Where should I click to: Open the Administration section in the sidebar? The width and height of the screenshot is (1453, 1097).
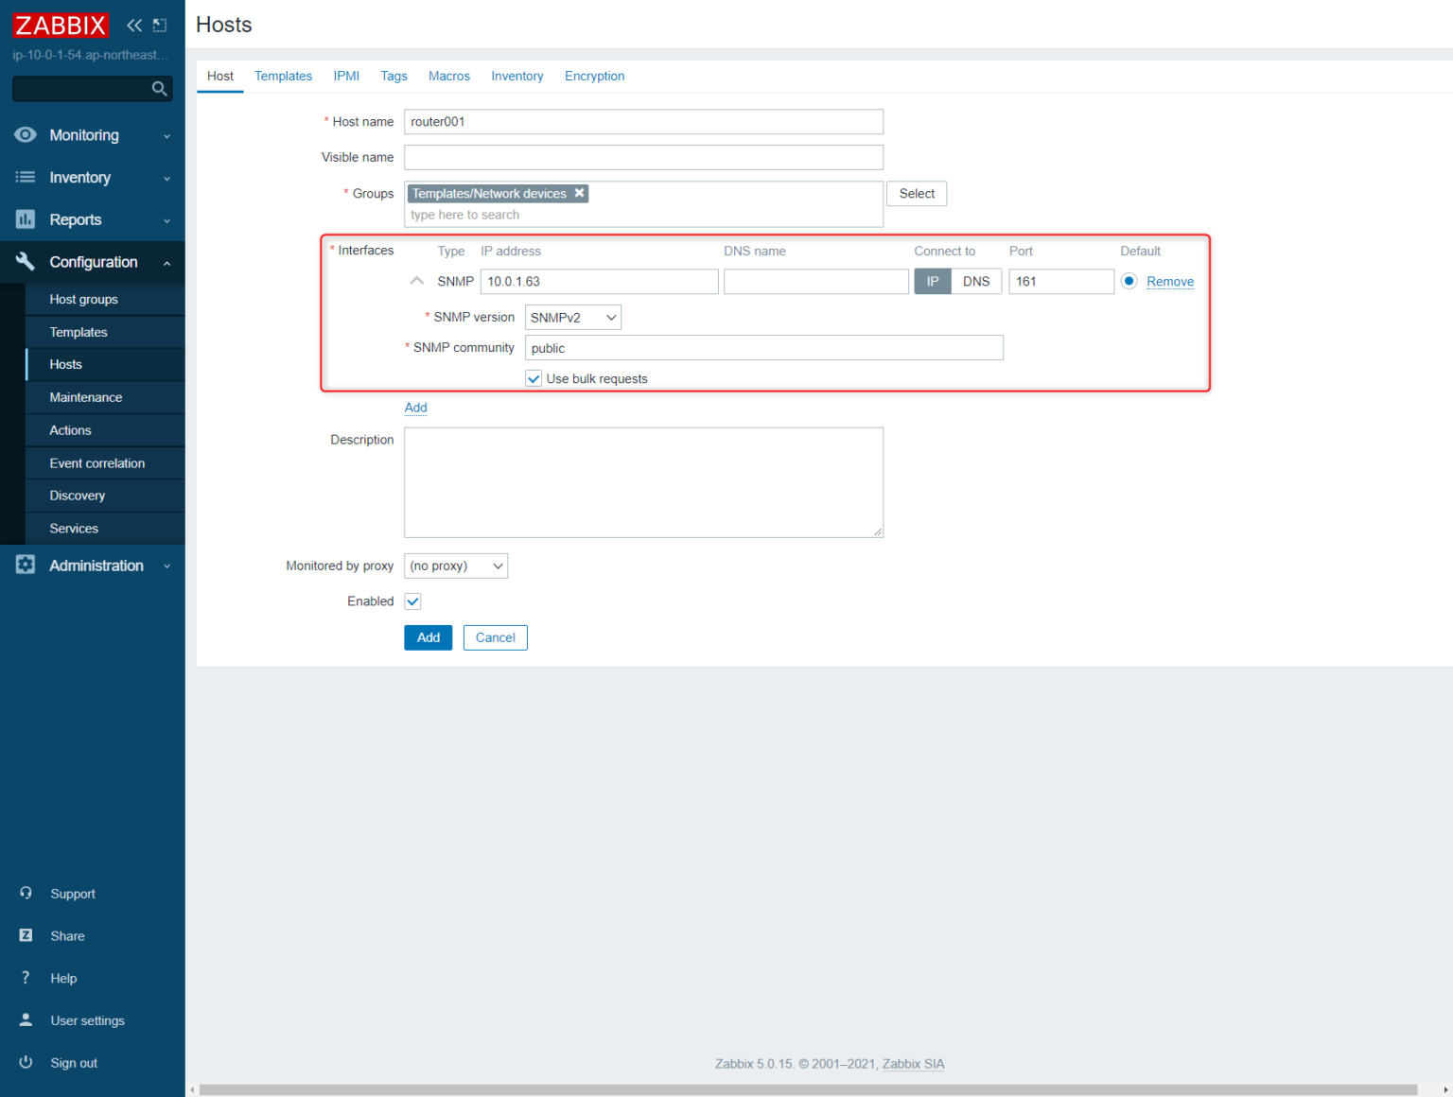pyautogui.click(x=96, y=565)
